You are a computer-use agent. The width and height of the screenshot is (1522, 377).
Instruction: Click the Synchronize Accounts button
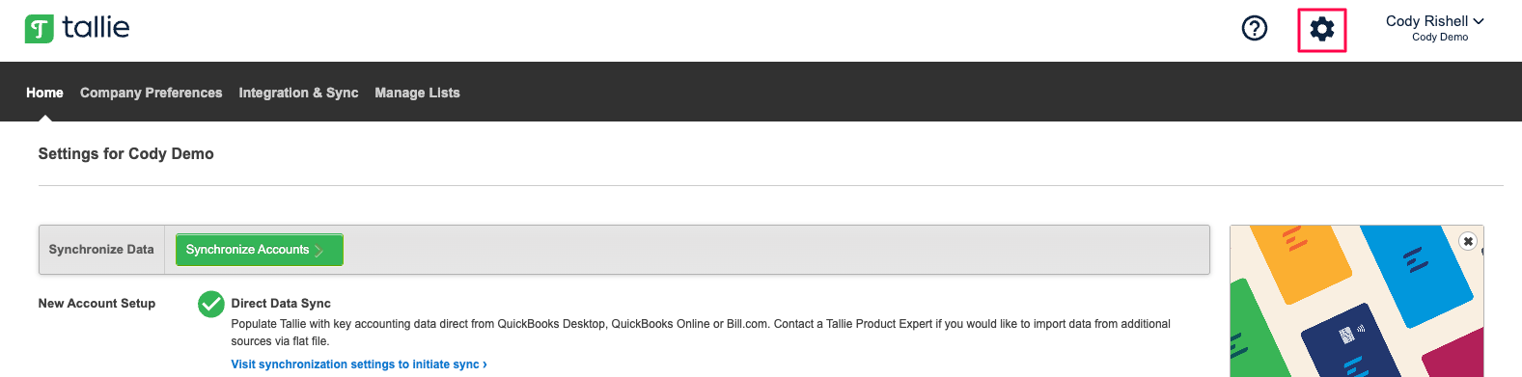coord(259,250)
